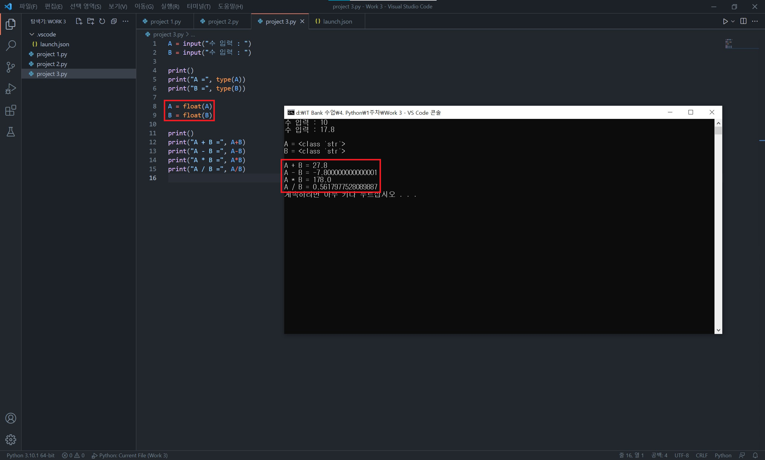Click the New Folder icon in explorer

point(91,21)
